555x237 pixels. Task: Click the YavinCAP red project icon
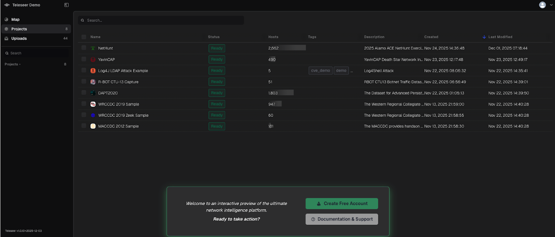[93, 60]
